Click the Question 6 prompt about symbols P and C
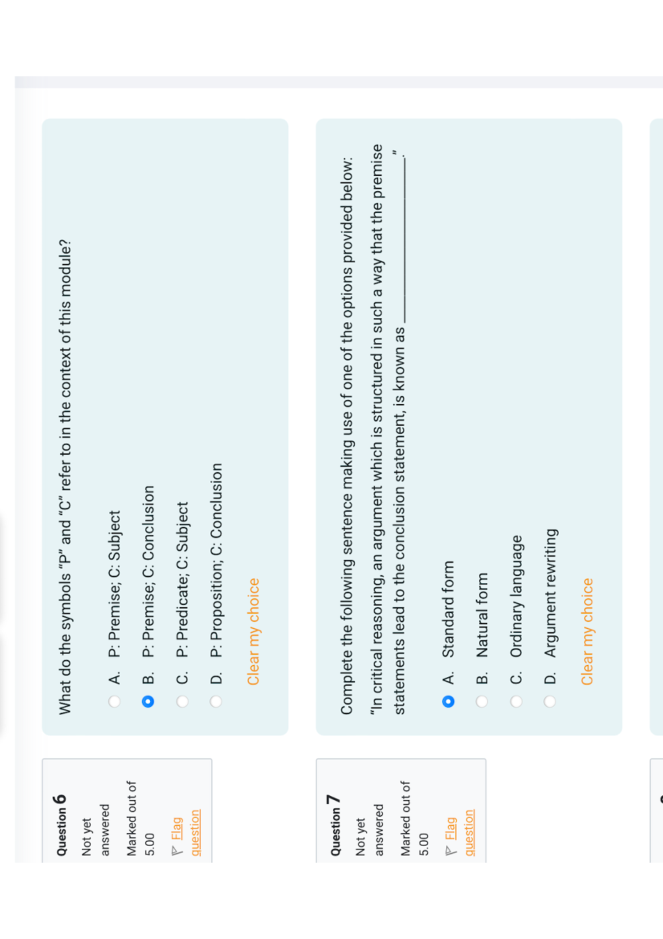The width and height of the screenshot is (663, 939). click(65, 477)
